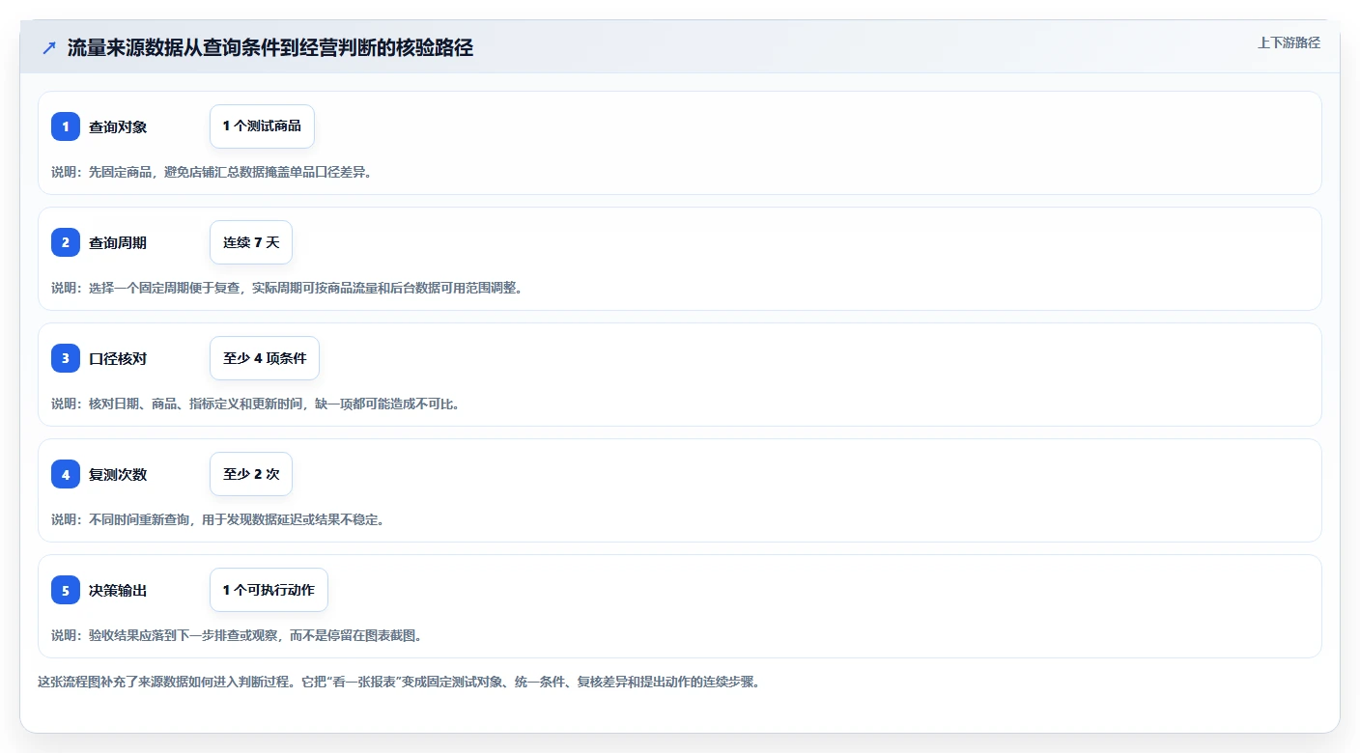The image size is (1360, 753).
Task: Click the 口径核对 step label
Action: pos(118,358)
